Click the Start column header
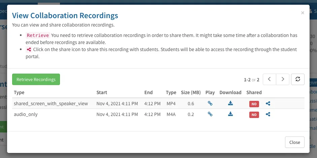The width and height of the screenshot is (317, 158). 102,92
